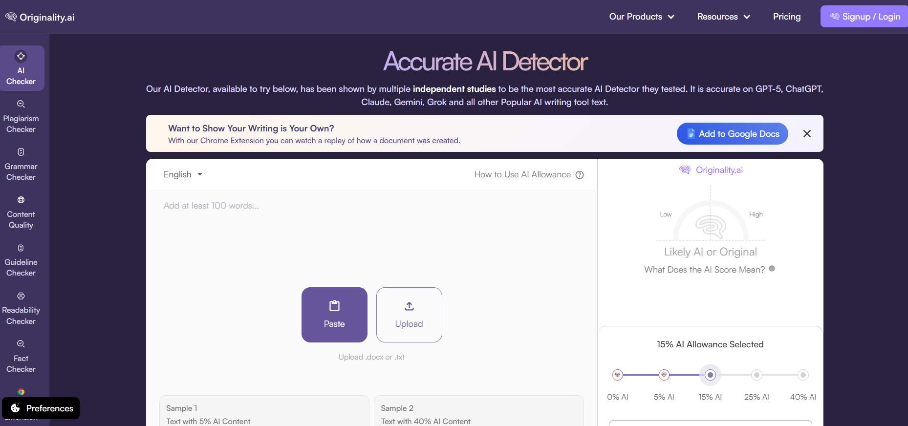Click the Originality.ai logo in header
This screenshot has width=908, height=426.
[40, 17]
